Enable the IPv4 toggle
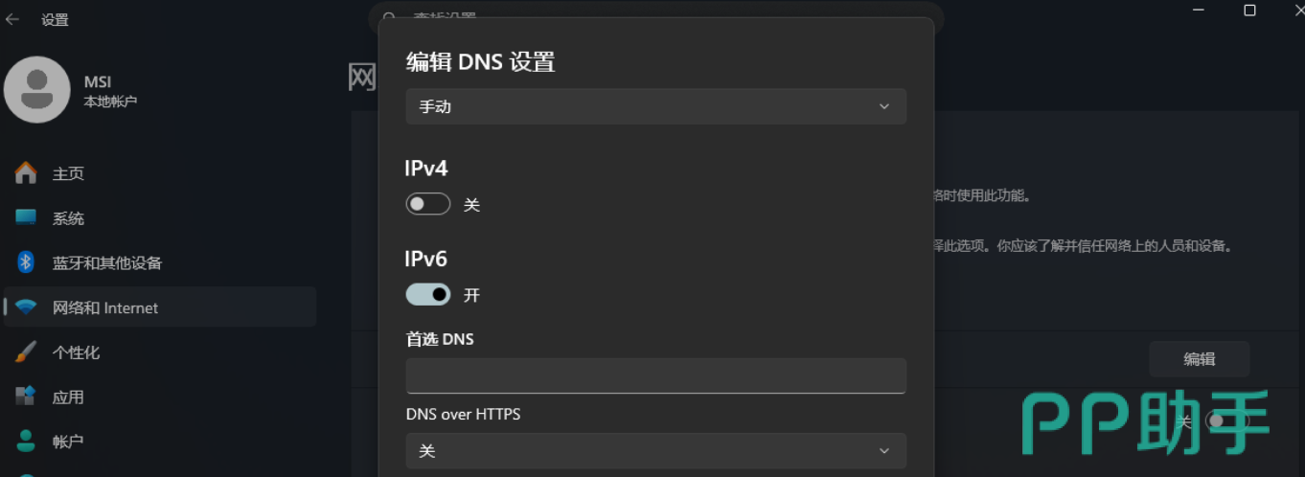The height and width of the screenshot is (477, 1305). coord(428,204)
